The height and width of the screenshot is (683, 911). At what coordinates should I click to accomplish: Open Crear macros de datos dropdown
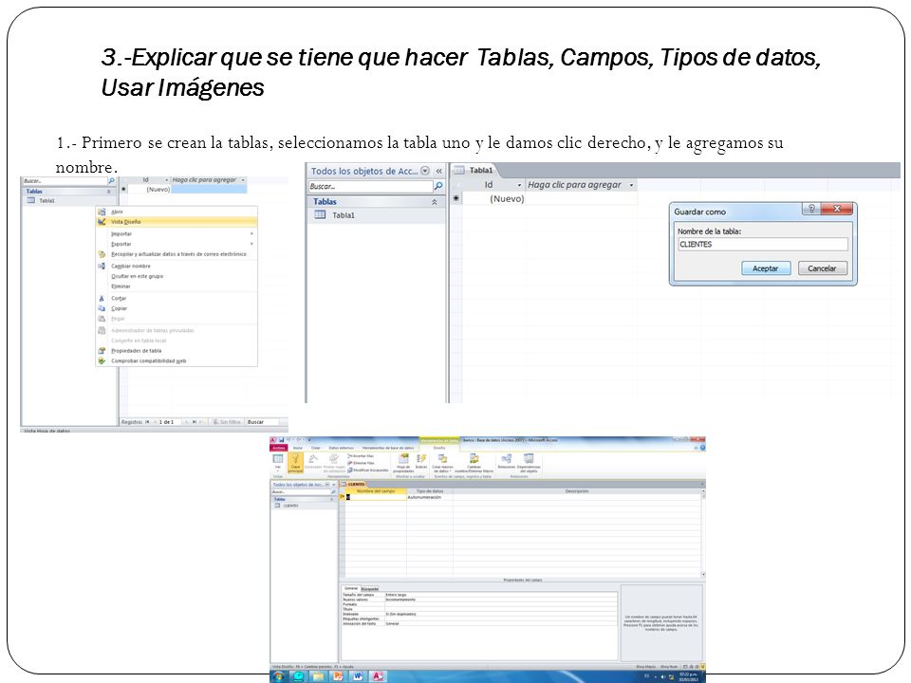pos(442,463)
